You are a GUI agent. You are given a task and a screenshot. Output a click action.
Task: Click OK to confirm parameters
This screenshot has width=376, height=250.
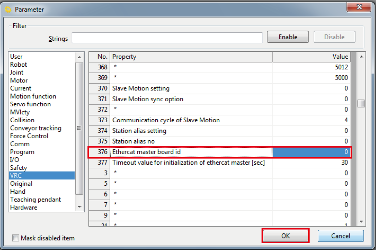point(285,236)
